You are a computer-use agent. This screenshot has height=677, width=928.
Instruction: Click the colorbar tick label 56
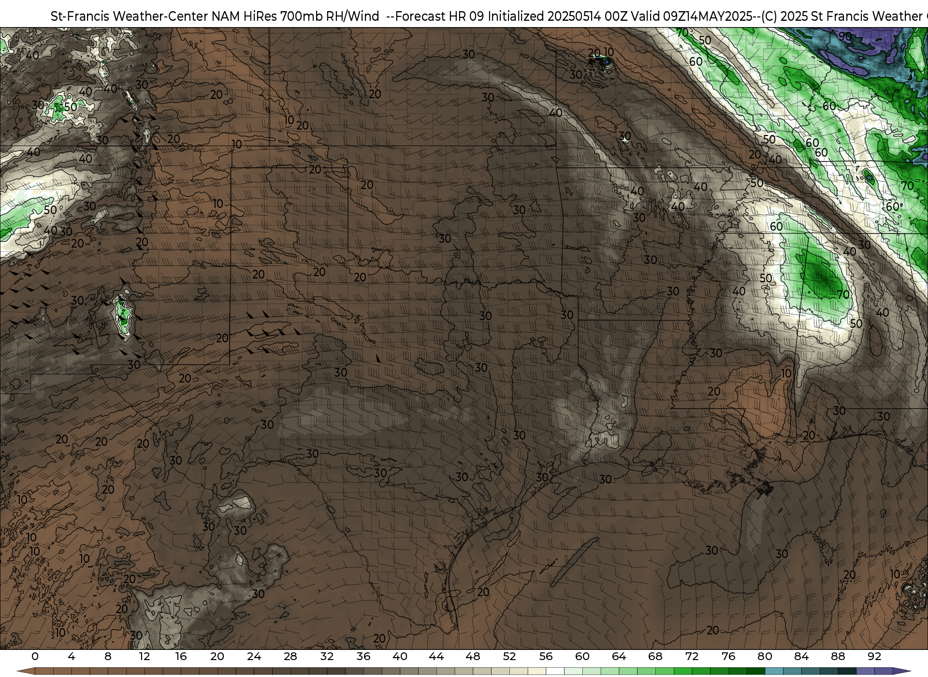[x=546, y=657]
